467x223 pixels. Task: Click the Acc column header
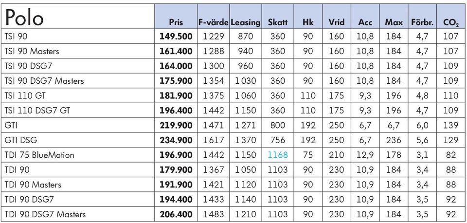pos(365,22)
